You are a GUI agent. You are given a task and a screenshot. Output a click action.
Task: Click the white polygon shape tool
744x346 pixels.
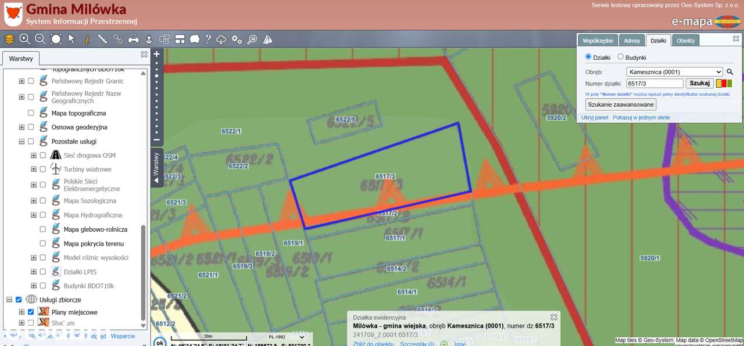(x=194, y=39)
